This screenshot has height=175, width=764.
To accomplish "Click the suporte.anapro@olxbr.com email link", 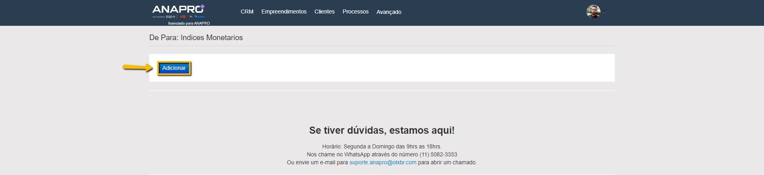I will (x=383, y=162).
